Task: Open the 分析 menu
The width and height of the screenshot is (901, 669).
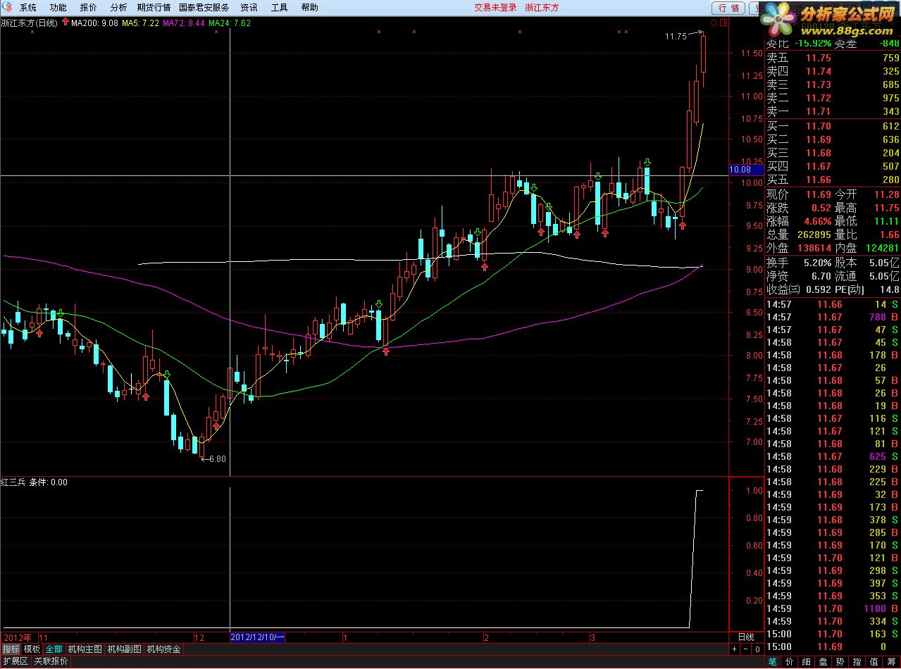Action: click(119, 8)
